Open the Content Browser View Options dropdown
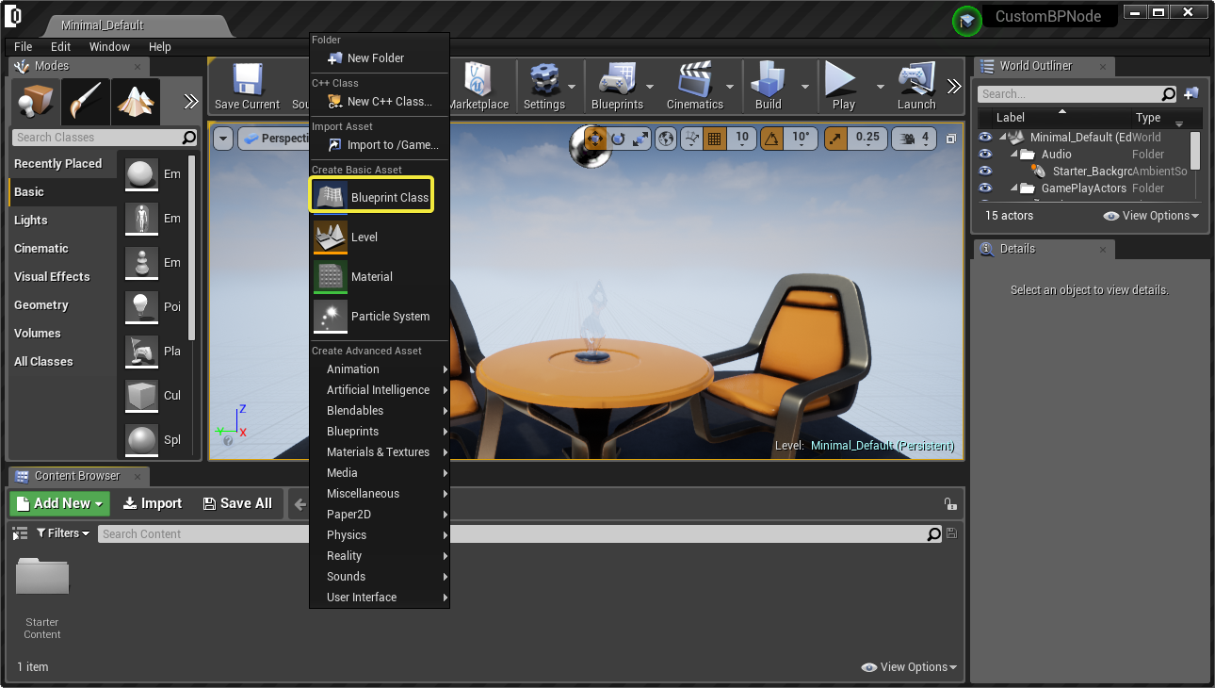This screenshot has width=1215, height=688. tap(908, 667)
